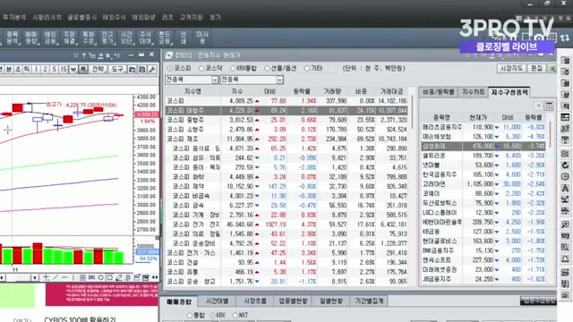Image resolution: width=573 pixels, height=322 pixels.
Task: Set chart to 5-minute interval
Action: 54,69
